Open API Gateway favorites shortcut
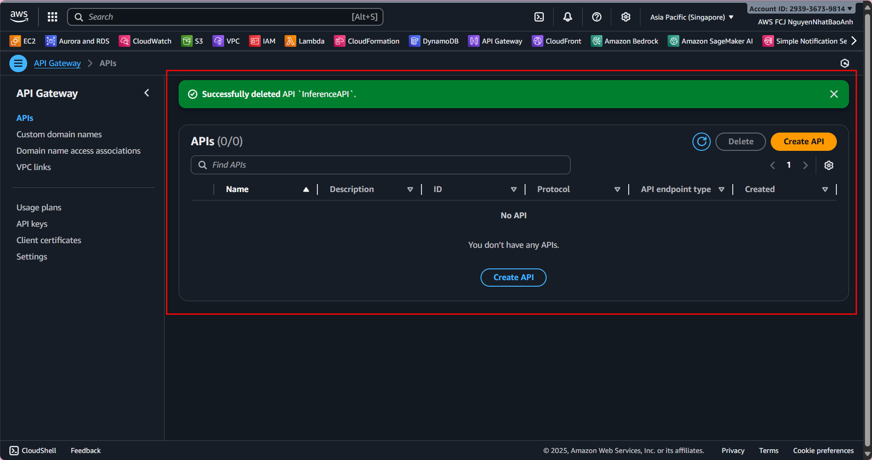 (496, 41)
